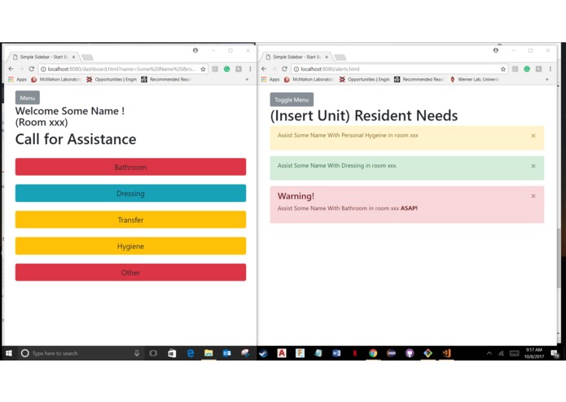Go back in the right browser window
This screenshot has height=402, width=566.
click(264, 69)
